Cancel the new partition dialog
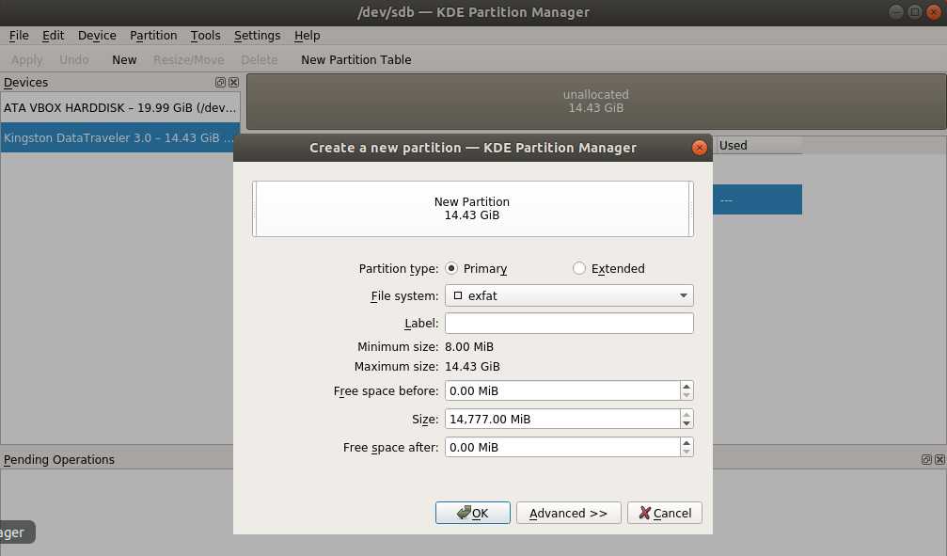 [665, 513]
